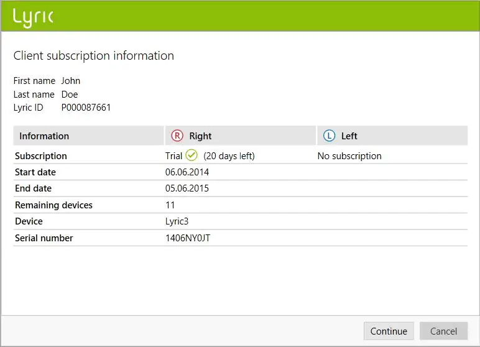Click the Remaining devices value 11
The height and width of the screenshot is (347, 480).
pos(170,205)
